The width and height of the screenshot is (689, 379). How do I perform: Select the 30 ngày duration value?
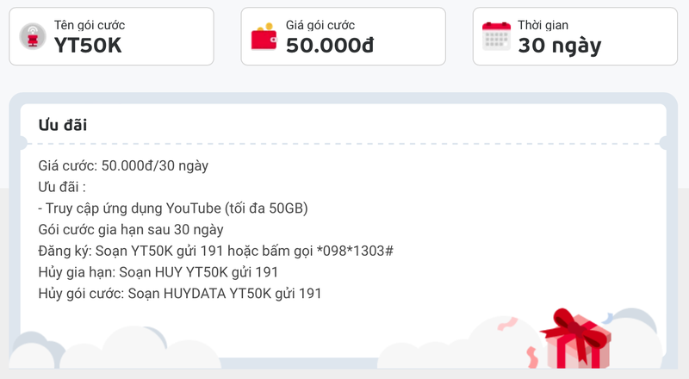(x=559, y=47)
